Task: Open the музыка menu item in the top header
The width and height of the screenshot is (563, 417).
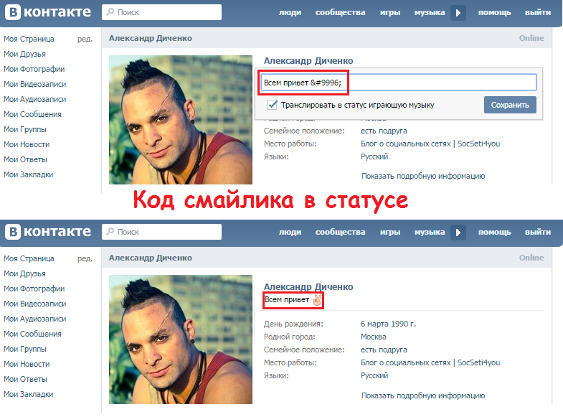Action: pyautogui.click(x=430, y=13)
